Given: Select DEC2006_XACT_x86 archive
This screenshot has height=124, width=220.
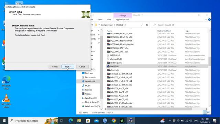Looking at the screenshot, I should point(119,52).
